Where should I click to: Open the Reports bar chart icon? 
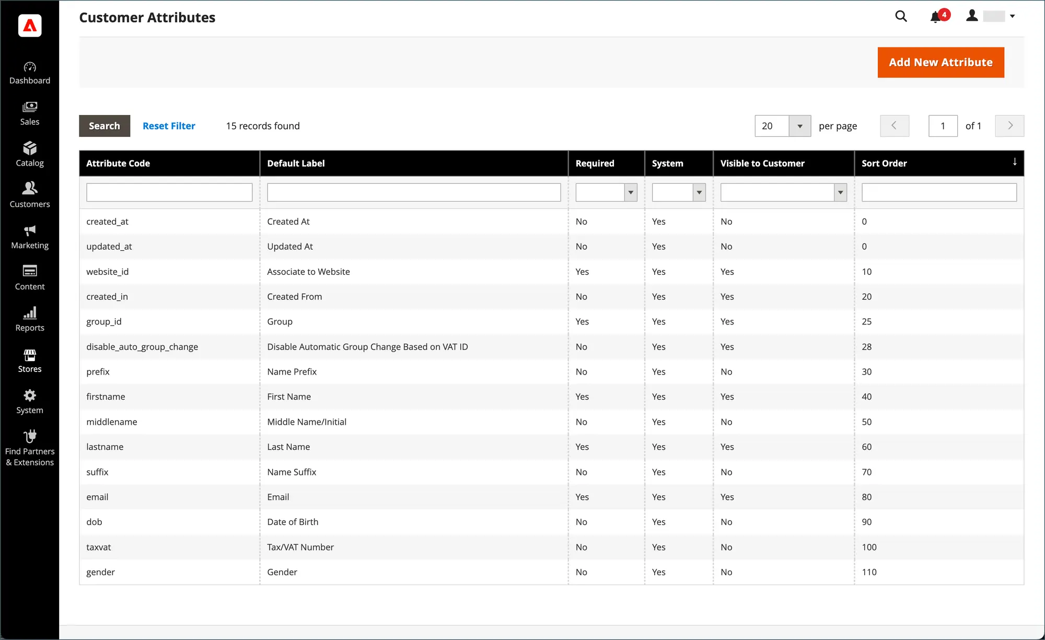pos(30,319)
